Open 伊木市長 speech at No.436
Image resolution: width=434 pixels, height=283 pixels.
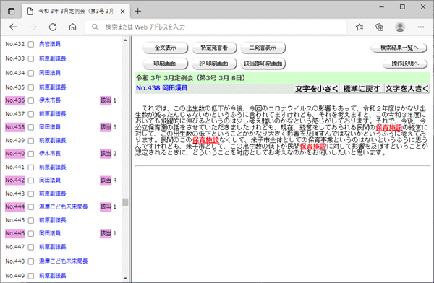[x=49, y=100]
